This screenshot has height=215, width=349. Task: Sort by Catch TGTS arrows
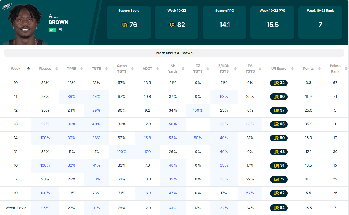[x=132, y=69]
